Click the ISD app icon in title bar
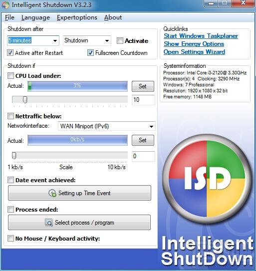This screenshot has width=256, height=271. (5, 5)
